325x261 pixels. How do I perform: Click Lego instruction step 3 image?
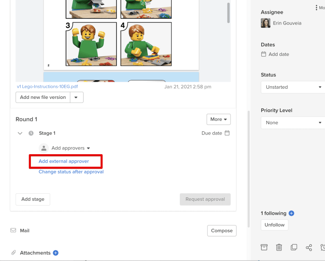click(x=91, y=44)
